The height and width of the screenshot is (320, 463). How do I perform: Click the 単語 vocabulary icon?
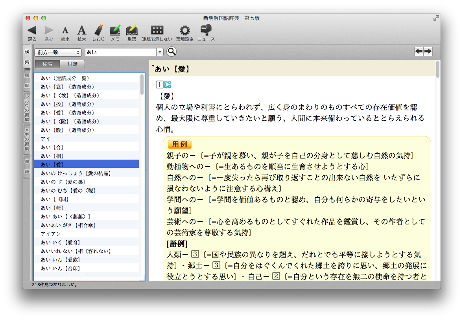(x=131, y=30)
